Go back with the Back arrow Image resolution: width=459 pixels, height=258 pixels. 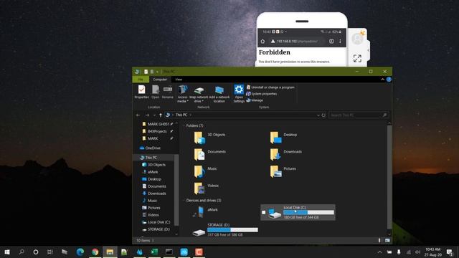tap(138, 115)
